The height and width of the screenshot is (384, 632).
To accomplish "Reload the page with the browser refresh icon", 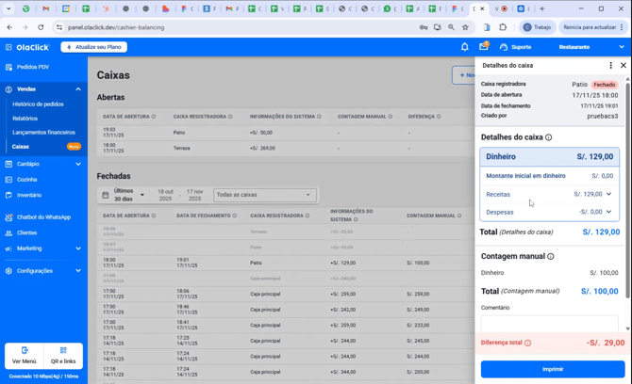I will pos(41,27).
